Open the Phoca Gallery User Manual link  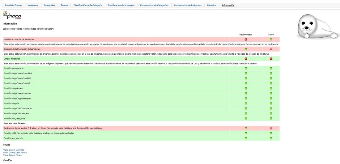pyautogui.click(x=15, y=153)
